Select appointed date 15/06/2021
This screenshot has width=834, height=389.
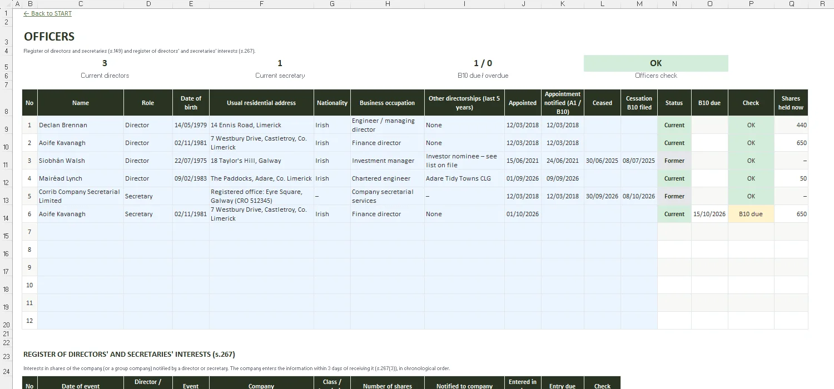[523, 161]
